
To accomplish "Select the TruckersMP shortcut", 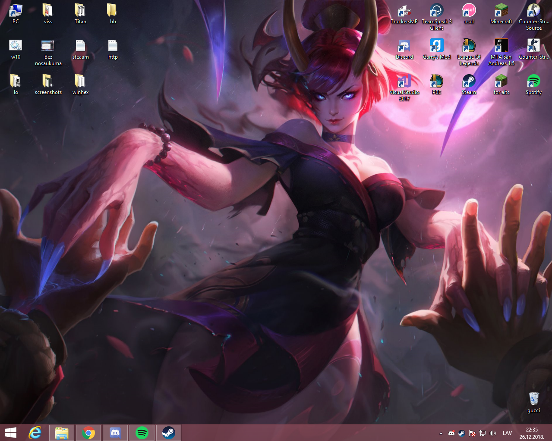I will [404, 13].
